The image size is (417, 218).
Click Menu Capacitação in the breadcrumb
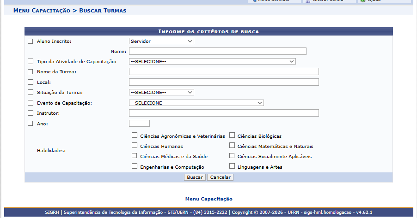pyautogui.click(x=42, y=11)
